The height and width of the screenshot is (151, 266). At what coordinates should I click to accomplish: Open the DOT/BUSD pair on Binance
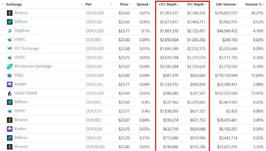[95, 147]
